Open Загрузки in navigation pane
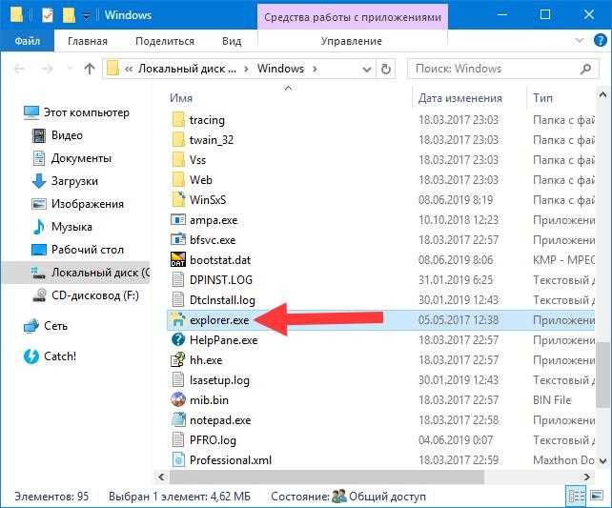The height and width of the screenshot is (508, 612). 65,181
